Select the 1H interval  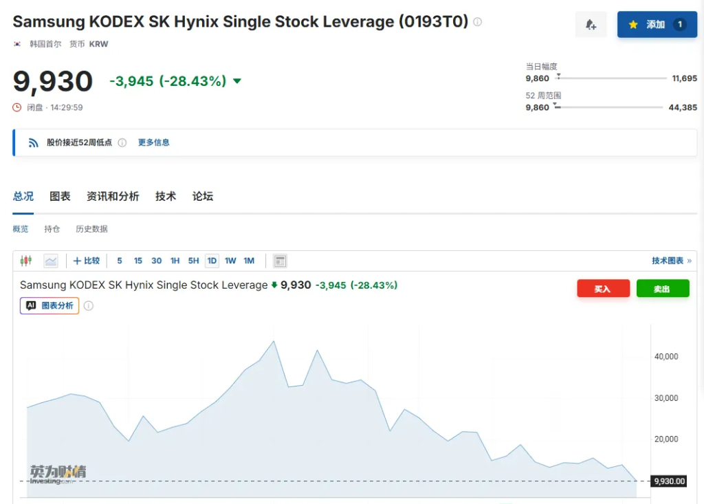point(175,261)
